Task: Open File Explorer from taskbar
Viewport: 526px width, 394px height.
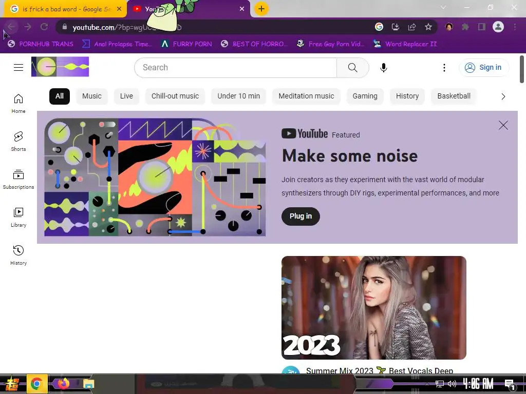Action: [x=88, y=384]
